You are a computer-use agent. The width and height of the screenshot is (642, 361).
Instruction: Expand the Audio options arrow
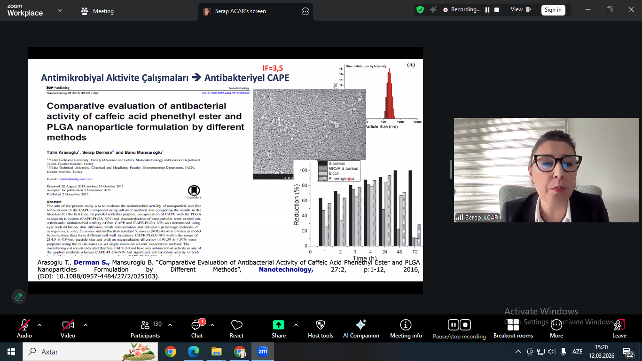click(39, 325)
